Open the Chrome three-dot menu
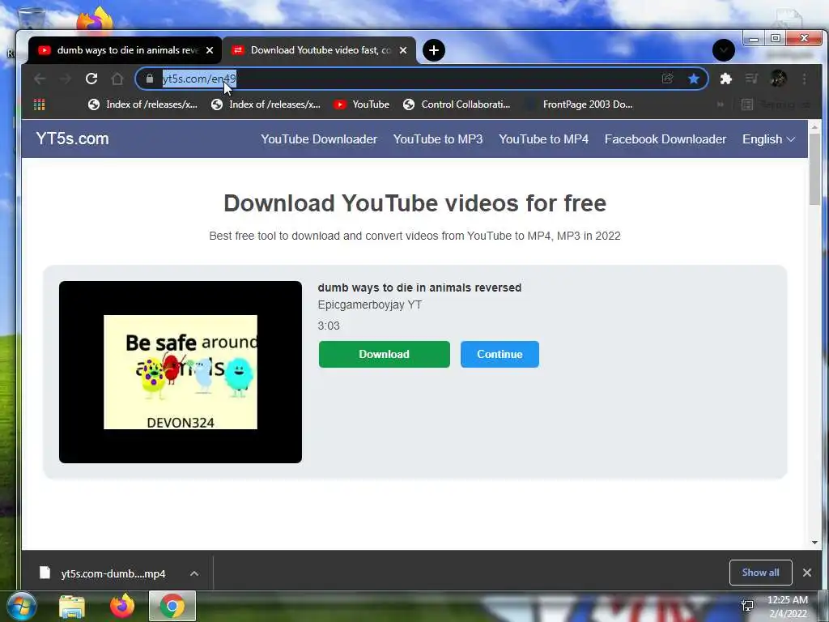Viewport: 829px width, 622px height. (804, 79)
